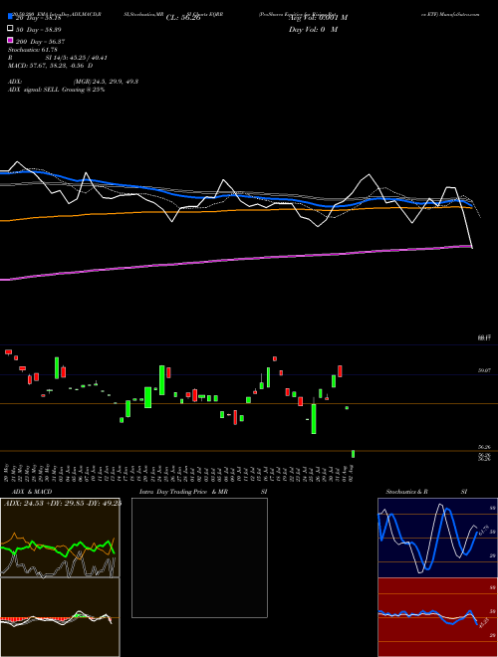Click the 'Avg Vol: 0.001 M' label
This screenshot has width=498, height=657.
(318, 18)
